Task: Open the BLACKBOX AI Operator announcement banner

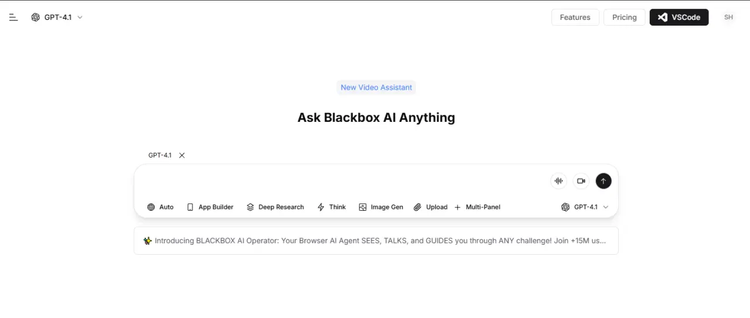Action: click(x=376, y=241)
